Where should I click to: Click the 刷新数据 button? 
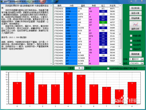tap(135, 54)
